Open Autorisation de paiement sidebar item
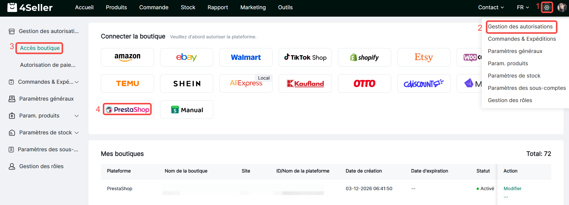The height and width of the screenshot is (205, 569). tap(48, 65)
